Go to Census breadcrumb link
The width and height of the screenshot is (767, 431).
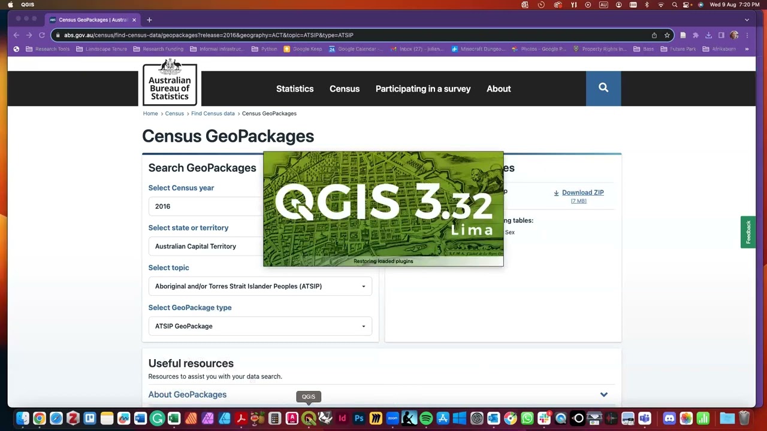[174, 114]
